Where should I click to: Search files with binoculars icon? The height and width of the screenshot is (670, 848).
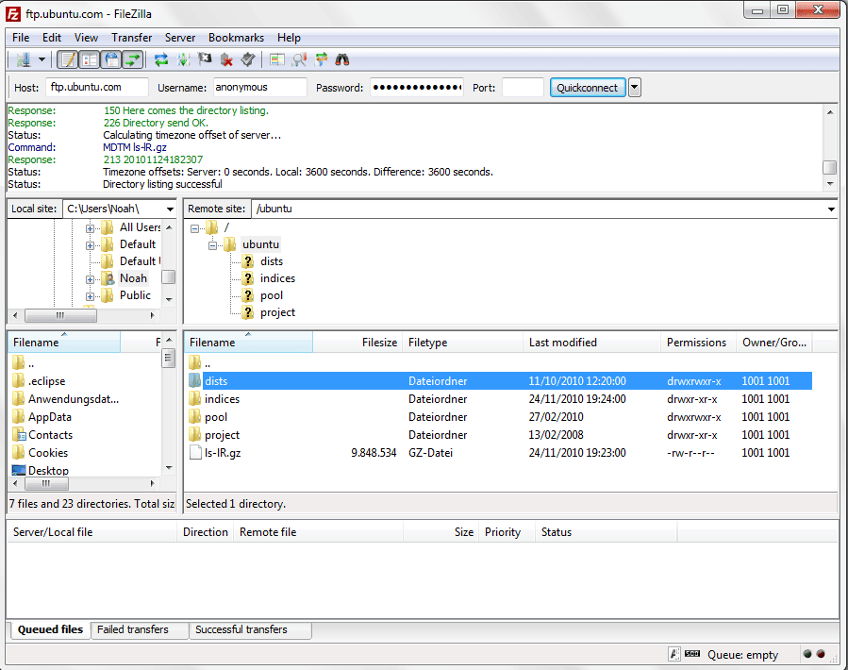[x=342, y=59]
